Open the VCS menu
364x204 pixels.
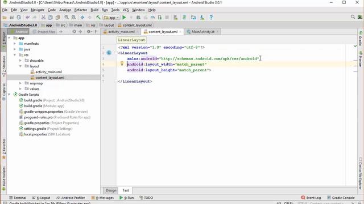pyautogui.click(x=126, y=10)
